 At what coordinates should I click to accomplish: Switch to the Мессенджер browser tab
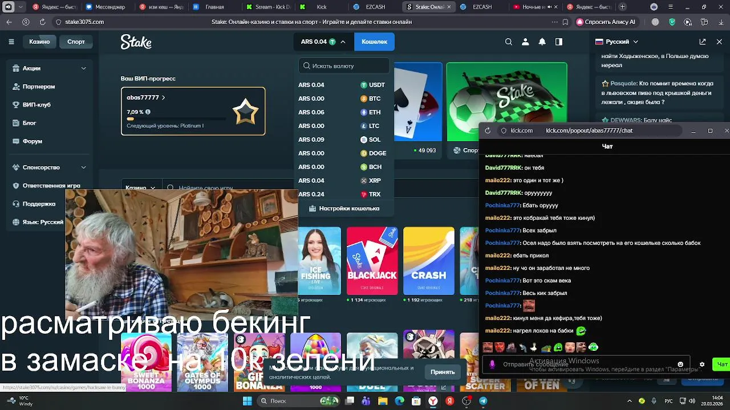pyautogui.click(x=105, y=7)
